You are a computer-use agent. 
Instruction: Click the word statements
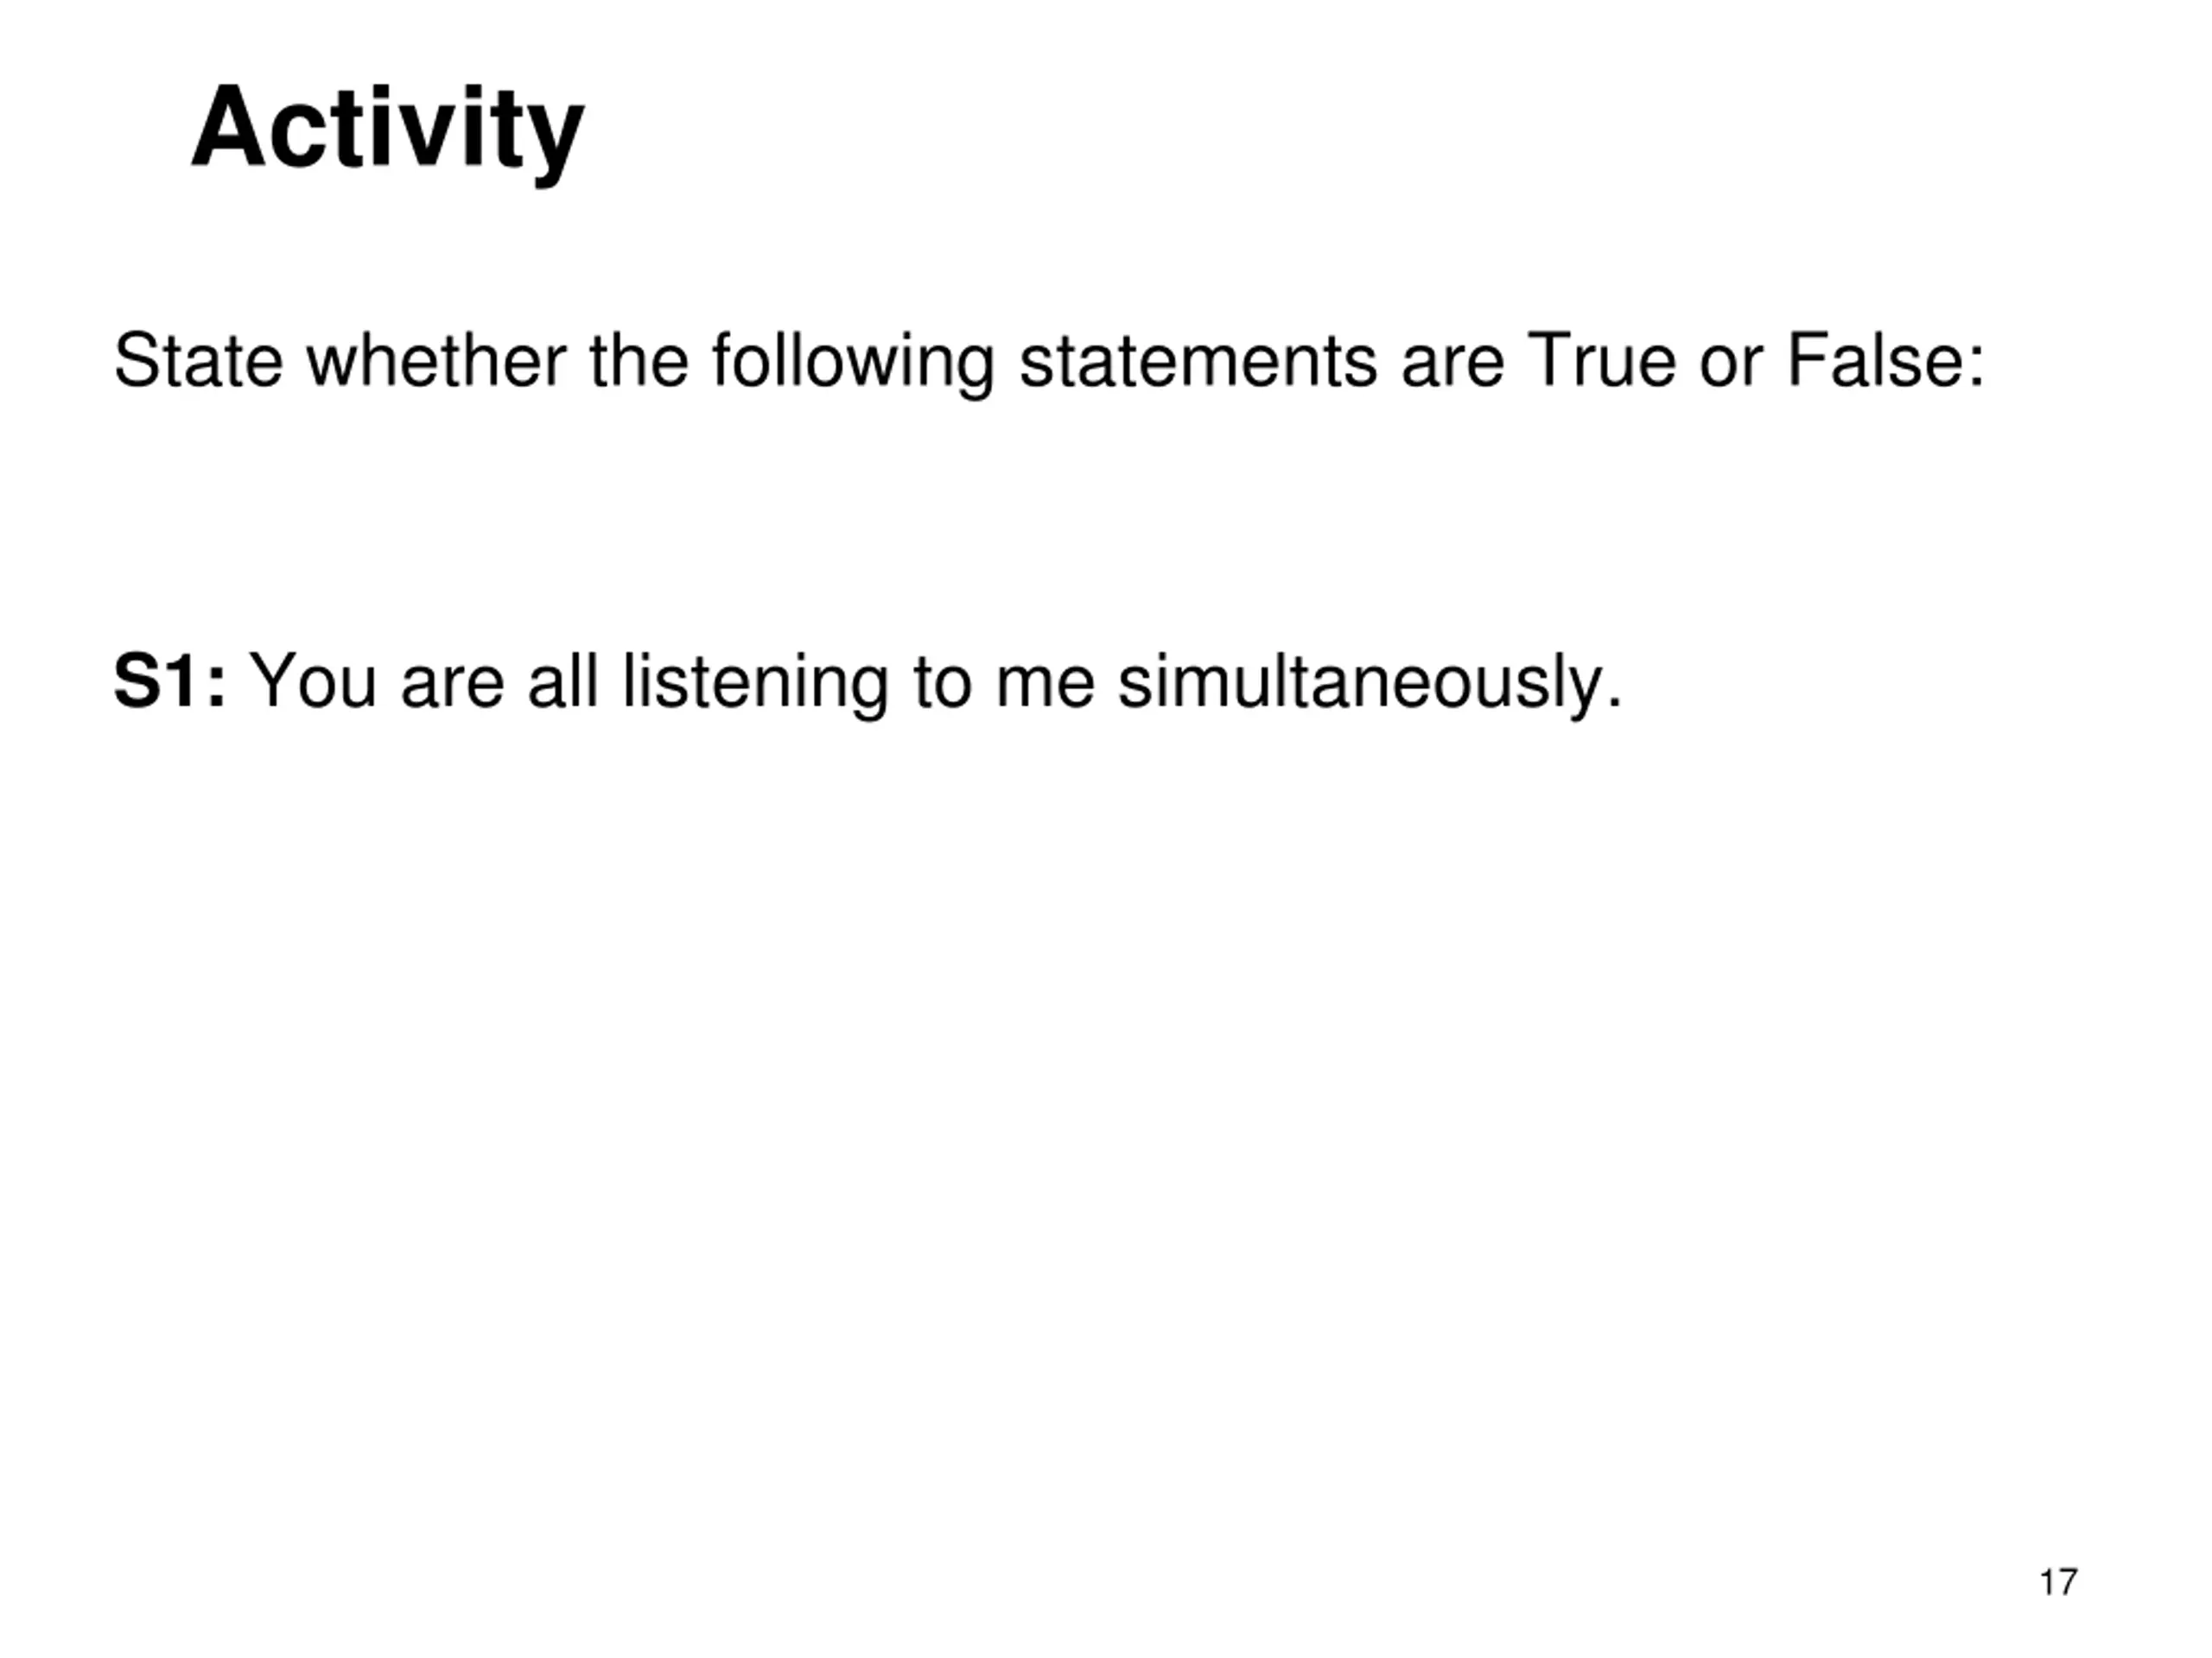tap(1198, 361)
